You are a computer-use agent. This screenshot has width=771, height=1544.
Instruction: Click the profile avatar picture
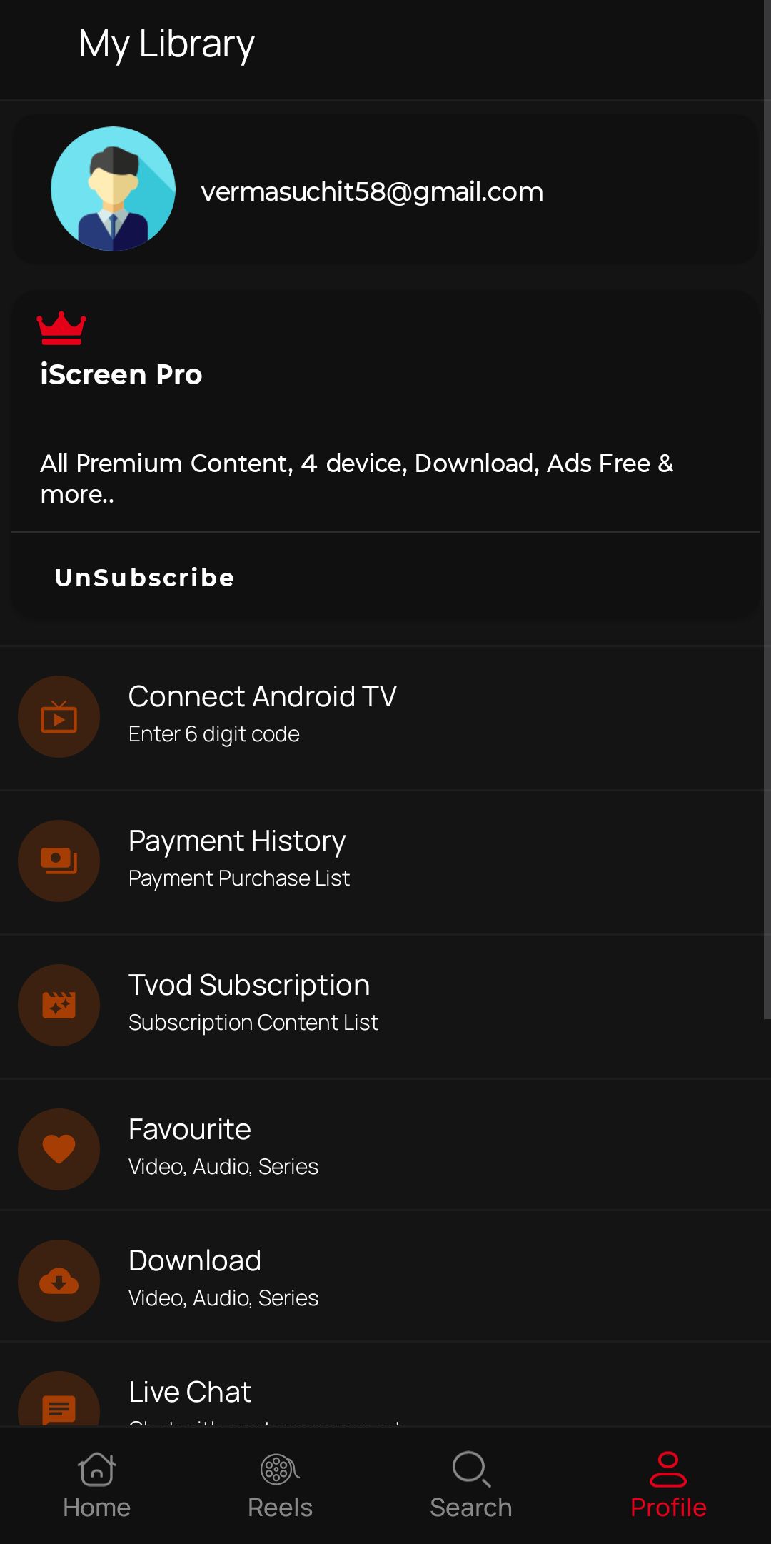113,189
